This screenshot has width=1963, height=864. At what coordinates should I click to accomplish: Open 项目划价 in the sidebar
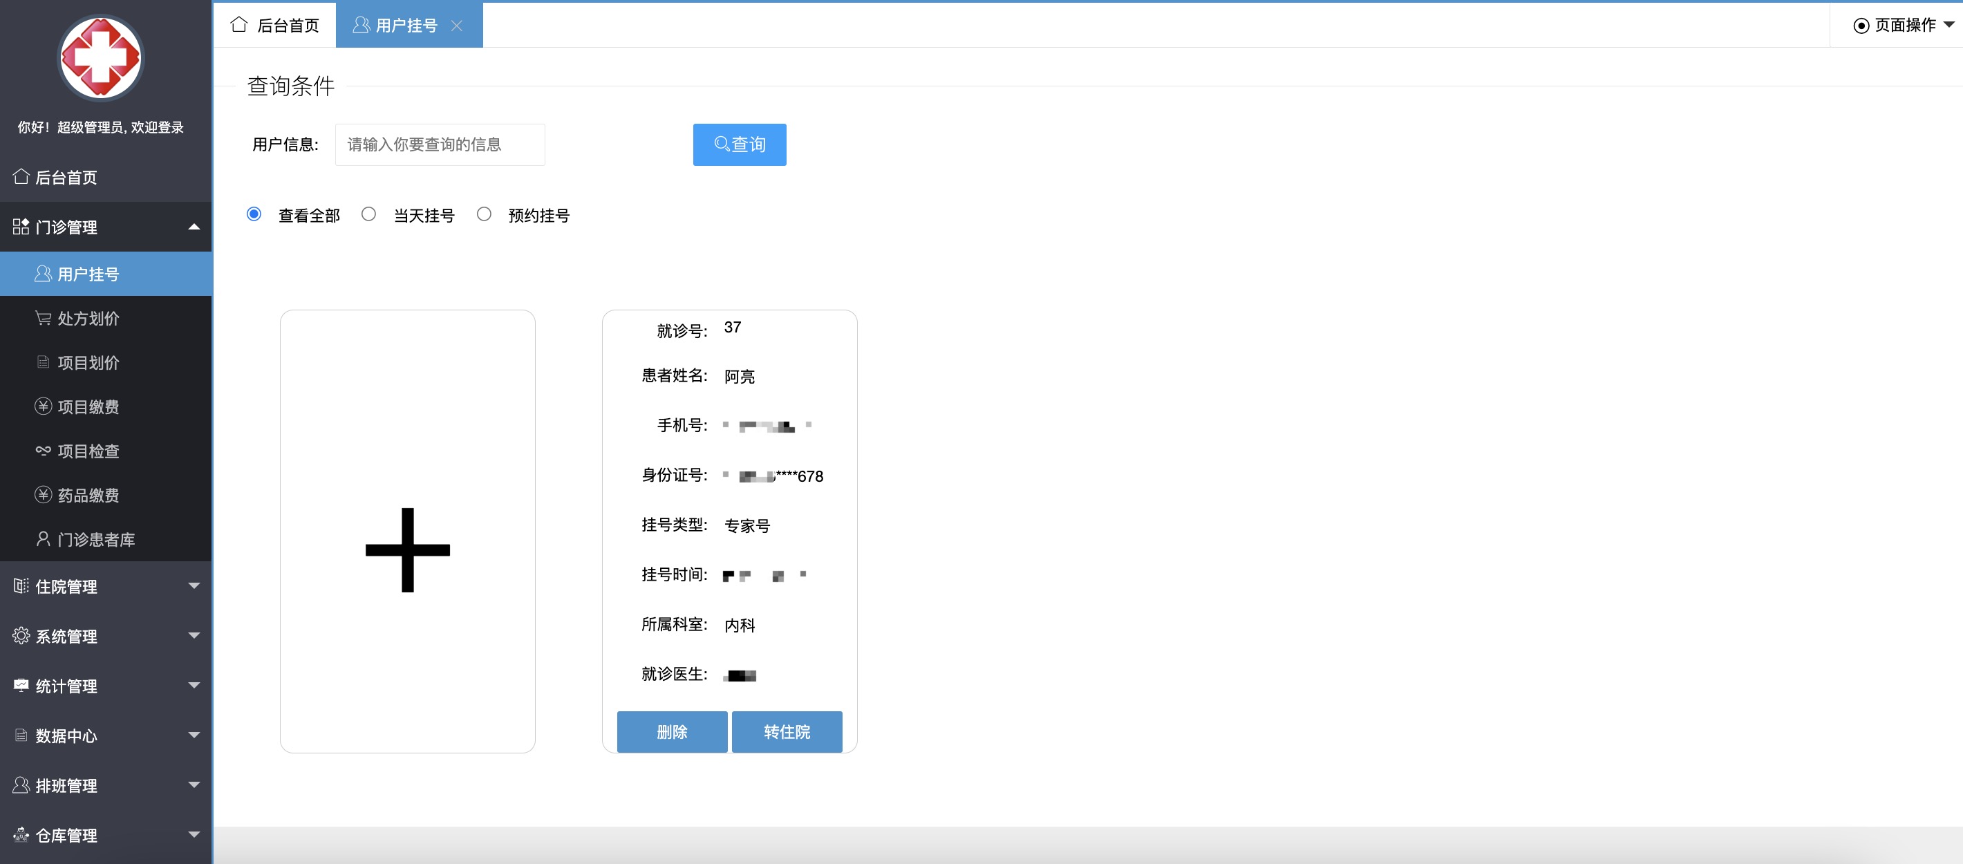coord(106,362)
